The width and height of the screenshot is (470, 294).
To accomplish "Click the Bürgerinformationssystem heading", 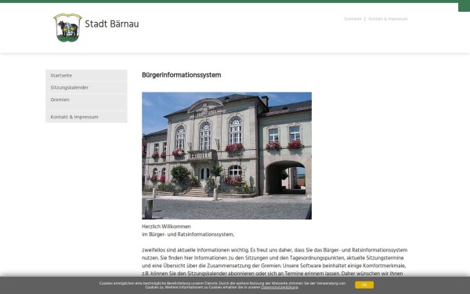I will tap(182, 75).
